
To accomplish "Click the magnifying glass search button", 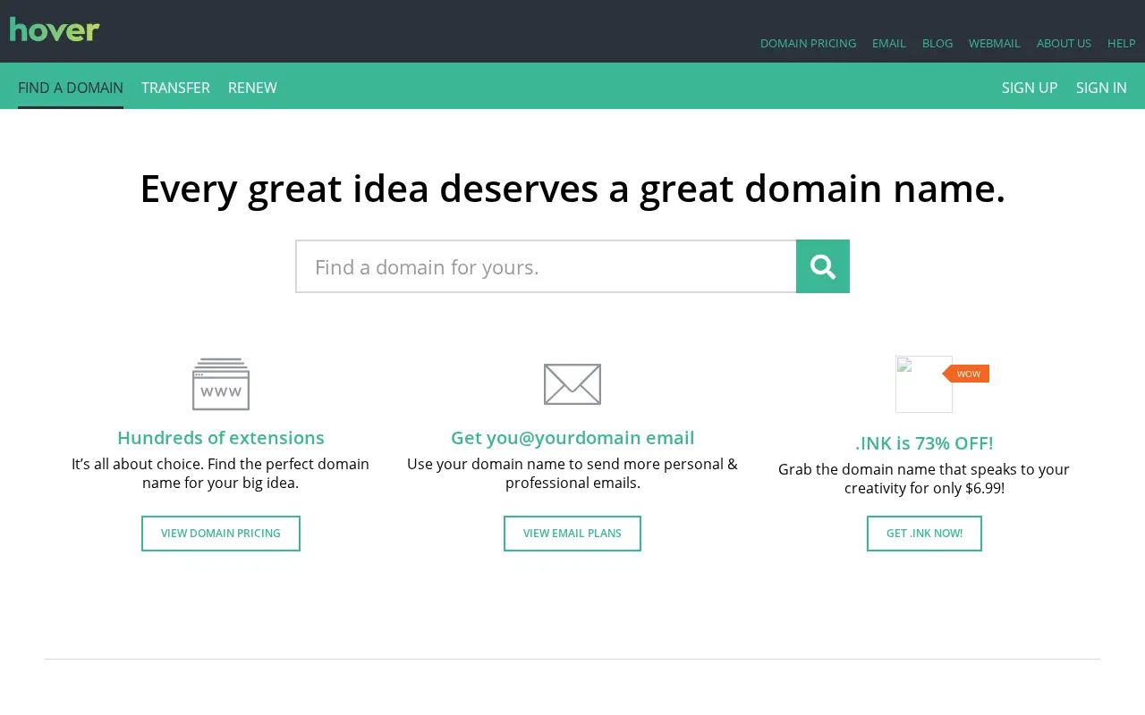I will tap(823, 266).
